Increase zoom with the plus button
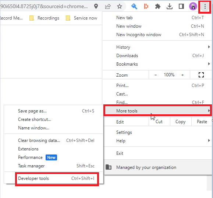Image resolution: width=213 pixels, height=198 pixels. point(182,75)
